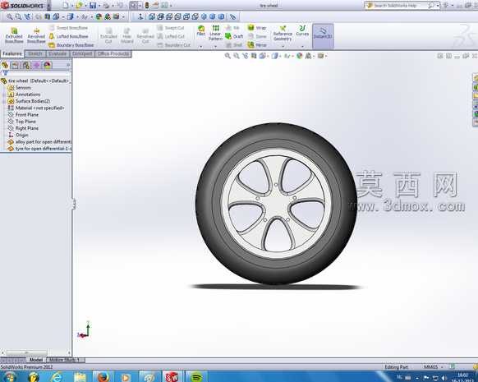This screenshot has height=382, width=478.
Task: Open PropertyManager tab icon
Action: click(16, 65)
